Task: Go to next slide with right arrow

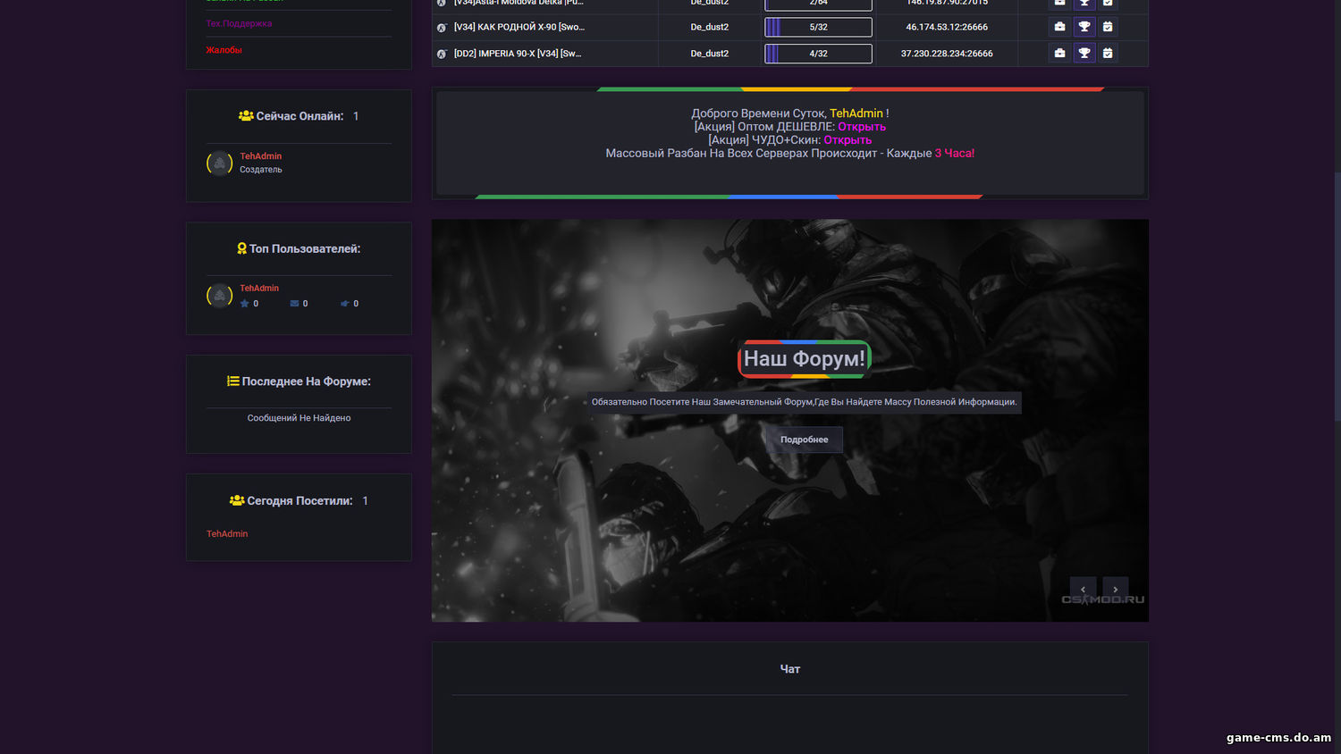Action: pyautogui.click(x=1116, y=590)
